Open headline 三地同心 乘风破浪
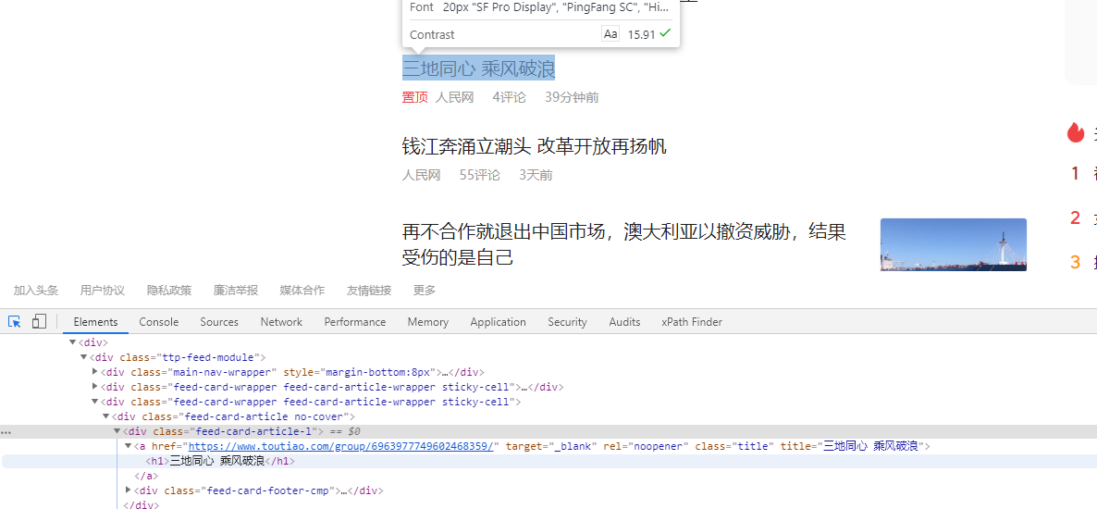1097x509 pixels. pyautogui.click(x=478, y=68)
